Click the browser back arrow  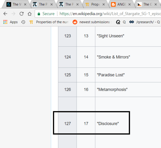5,14
